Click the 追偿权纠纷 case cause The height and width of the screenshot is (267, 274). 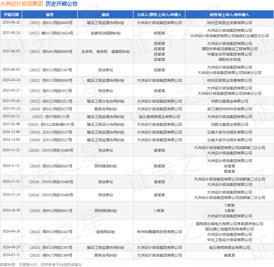click(105, 232)
